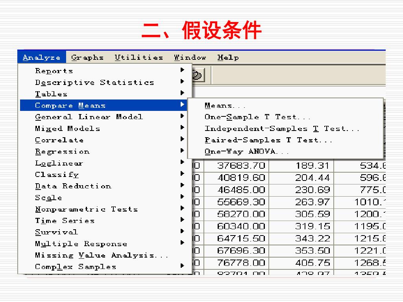The width and height of the screenshot is (403, 302).
Task: Open the Reports submenu
Action: tap(103, 71)
